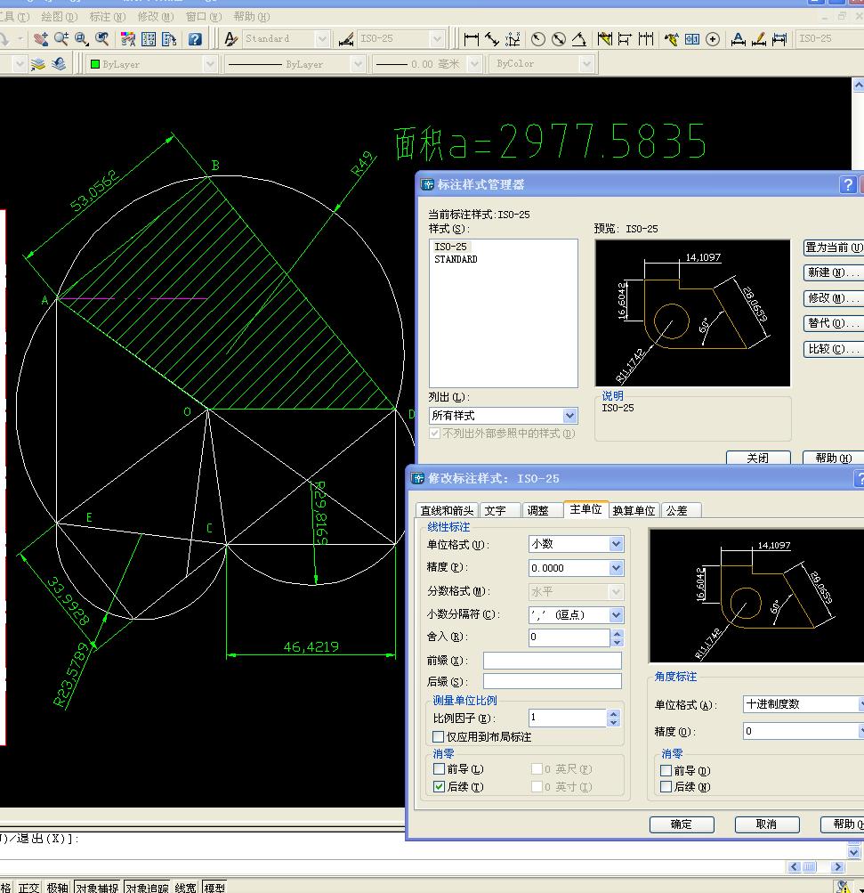Switch to the 文字 tab
This screenshot has width=864, height=893.
pos(496,510)
